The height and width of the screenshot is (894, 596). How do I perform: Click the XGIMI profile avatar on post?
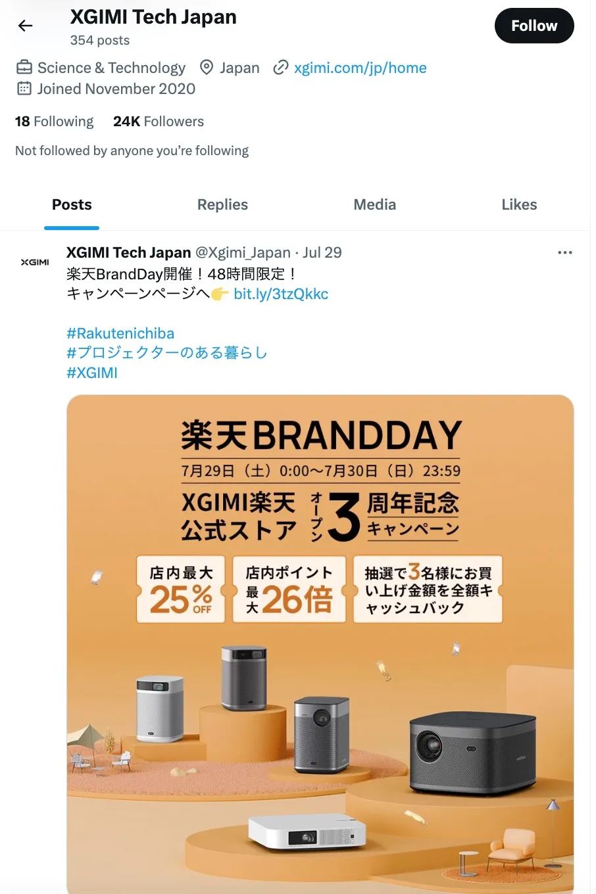pyautogui.click(x=35, y=262)
